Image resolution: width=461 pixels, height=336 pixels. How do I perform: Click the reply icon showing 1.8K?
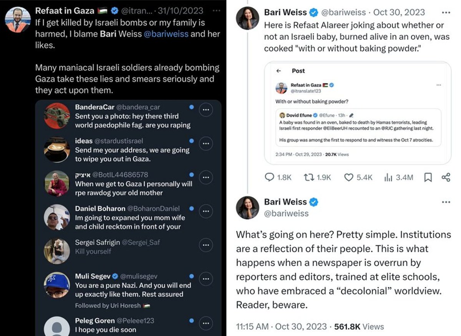270,177
